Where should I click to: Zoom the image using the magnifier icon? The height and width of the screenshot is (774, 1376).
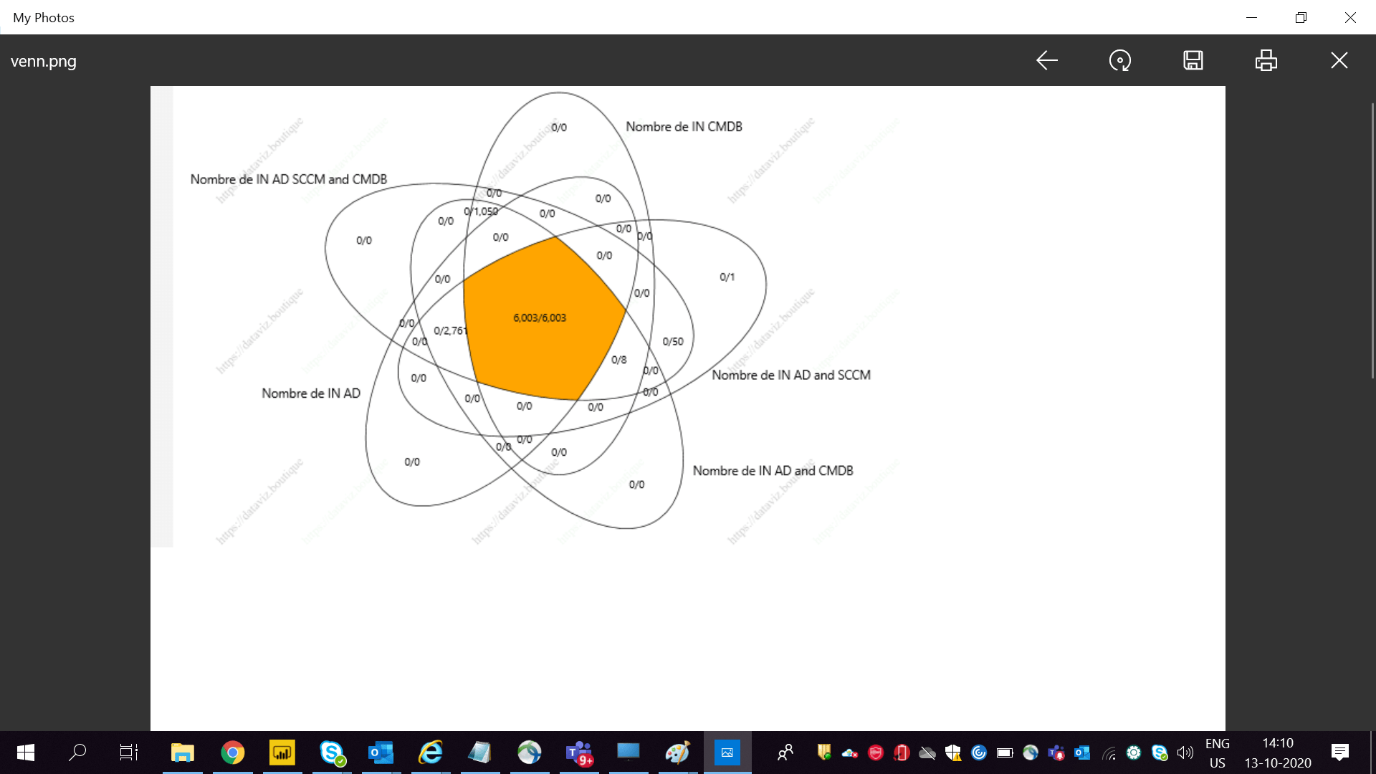pyautogui.click(x=1119, y=60)
